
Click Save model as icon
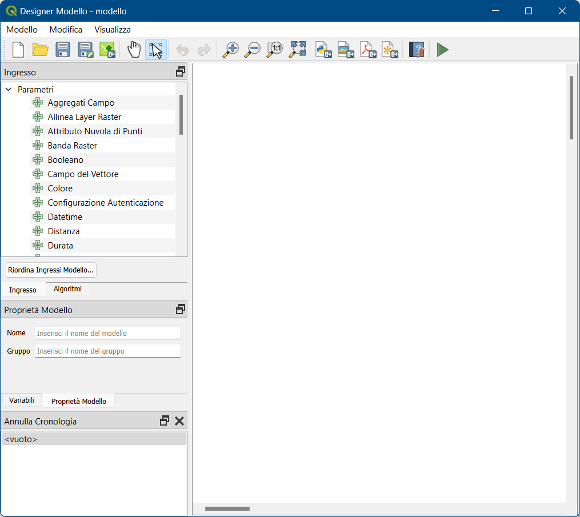pyautogui.click(x=85, y=50)
